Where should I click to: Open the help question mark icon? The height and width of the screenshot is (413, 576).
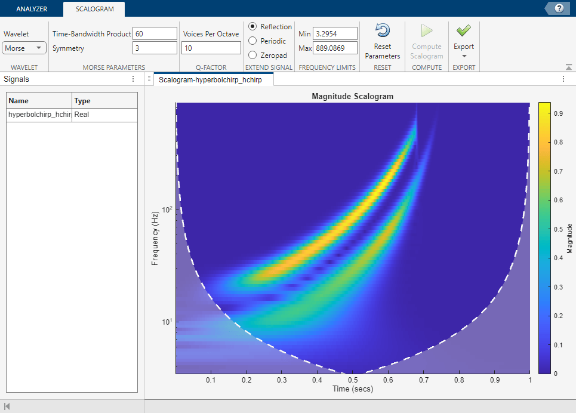[559, 8]
